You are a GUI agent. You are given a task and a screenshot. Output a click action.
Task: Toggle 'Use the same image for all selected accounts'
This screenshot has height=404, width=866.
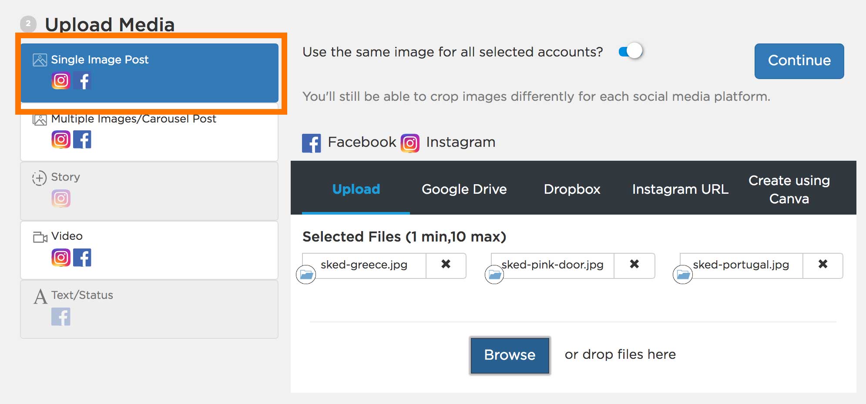pos(631,51)
